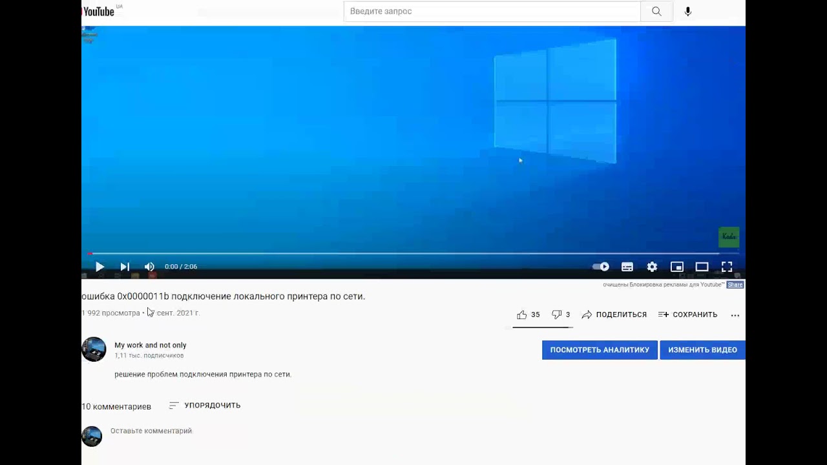
Task: Click the video progress bar
Action: click(x=413, y=253)
